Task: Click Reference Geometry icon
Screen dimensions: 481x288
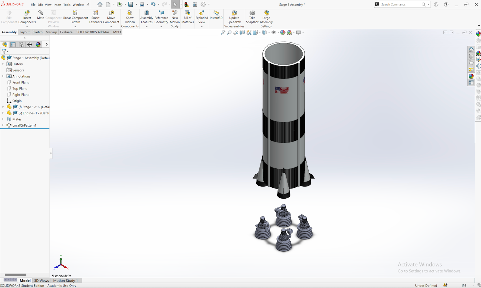Action: click(161, 17)
